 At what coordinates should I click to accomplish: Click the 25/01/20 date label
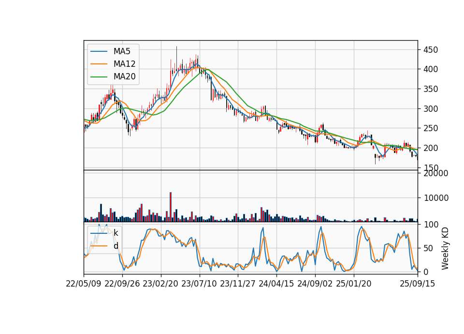tap(354, 284)
